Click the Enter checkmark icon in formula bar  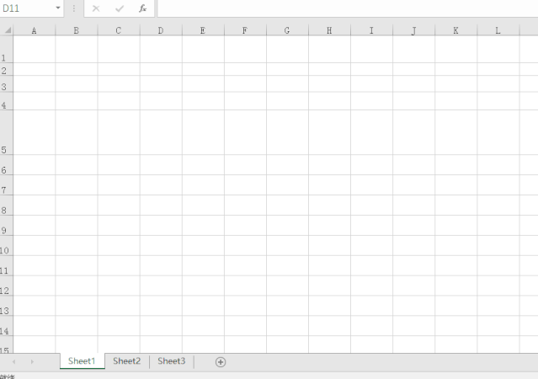click(x=120, y=8)
